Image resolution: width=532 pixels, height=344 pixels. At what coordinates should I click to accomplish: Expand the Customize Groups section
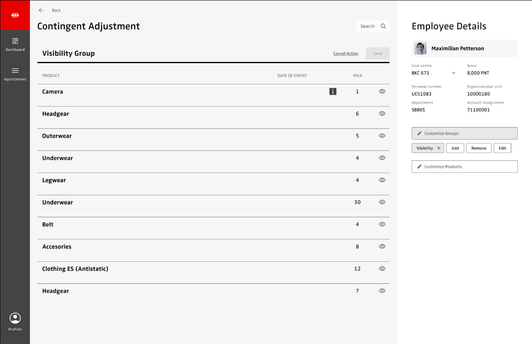(x=464, y=133)
